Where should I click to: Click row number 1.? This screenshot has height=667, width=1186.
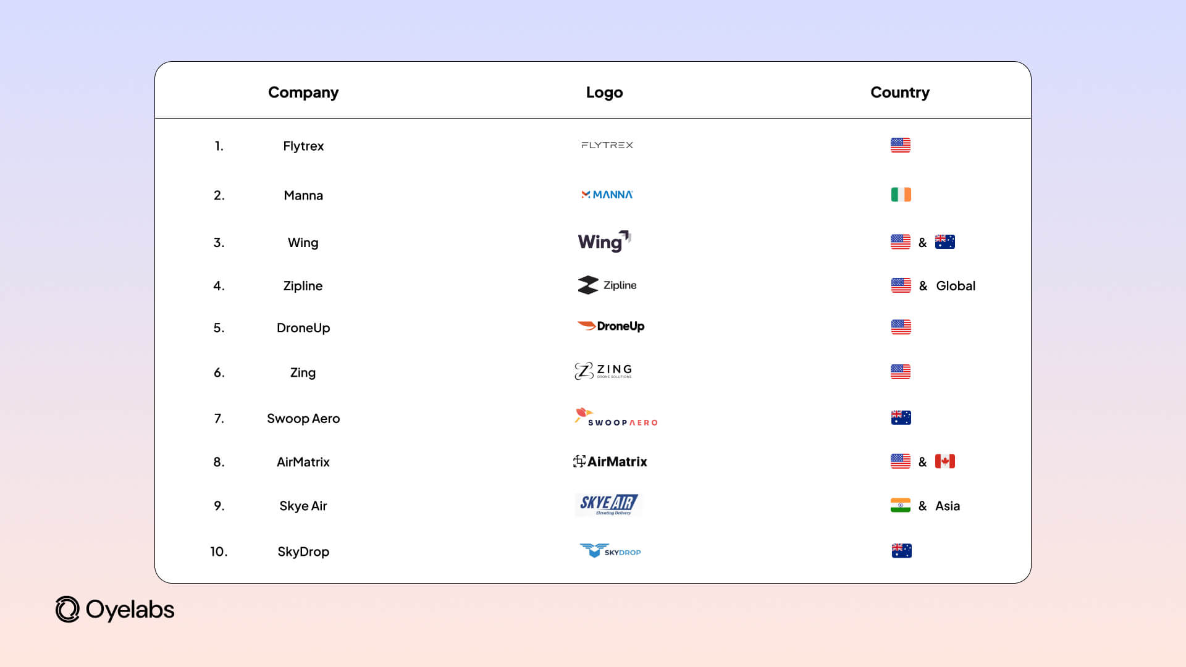coord(219,146)
